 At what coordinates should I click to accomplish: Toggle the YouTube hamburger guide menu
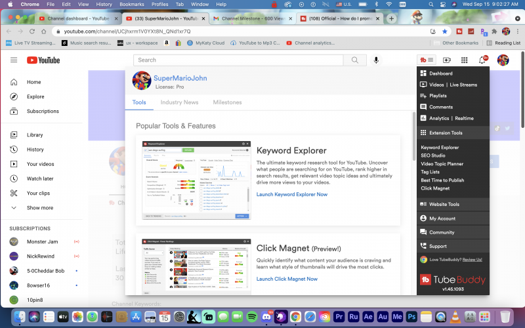point(14,60)
